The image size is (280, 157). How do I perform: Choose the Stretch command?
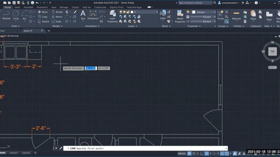(43, 21)
